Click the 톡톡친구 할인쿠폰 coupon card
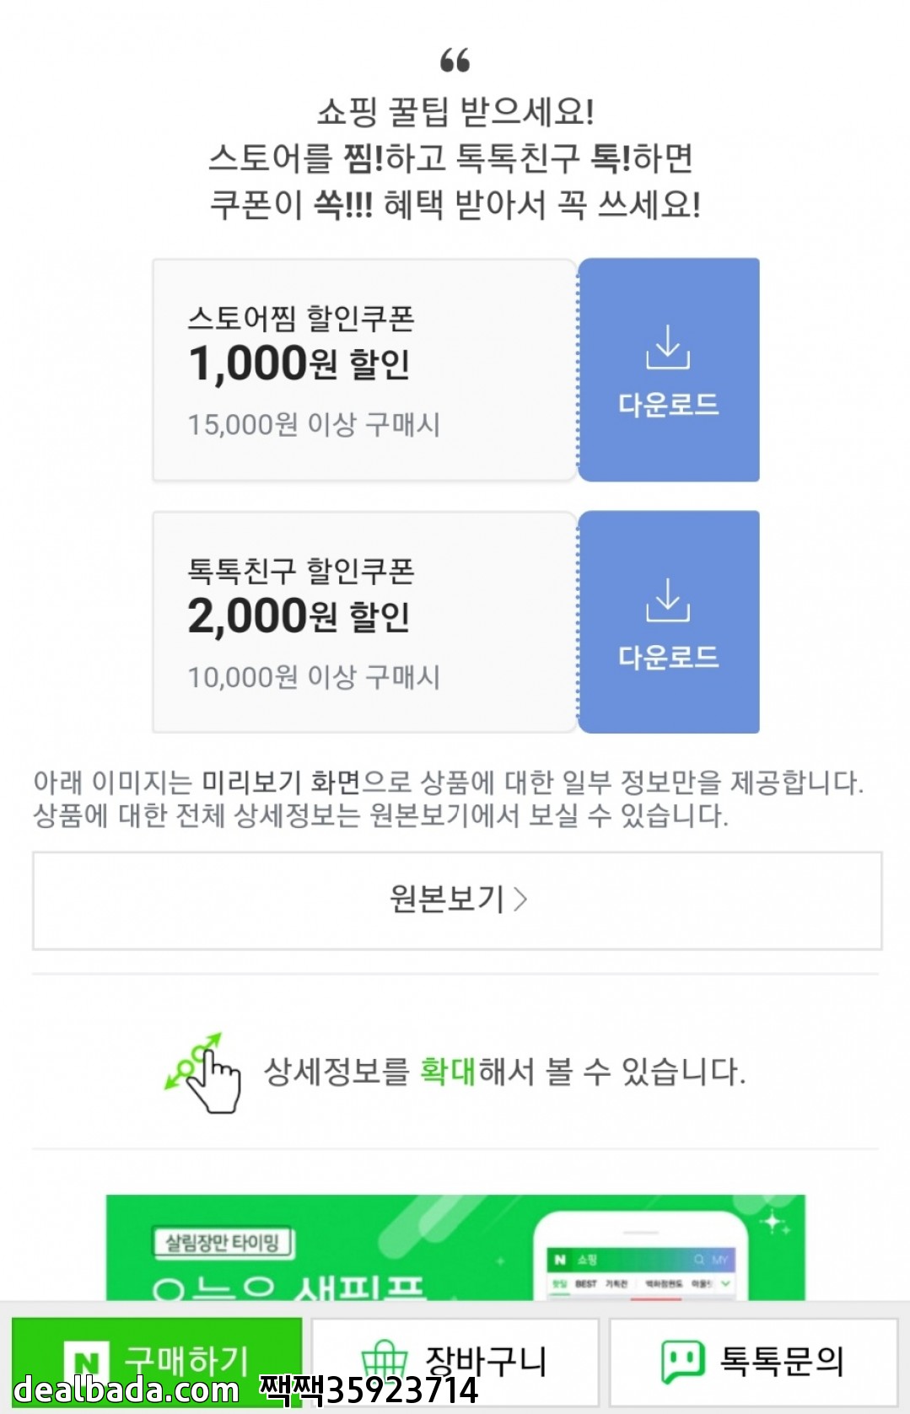 (363, 622)
